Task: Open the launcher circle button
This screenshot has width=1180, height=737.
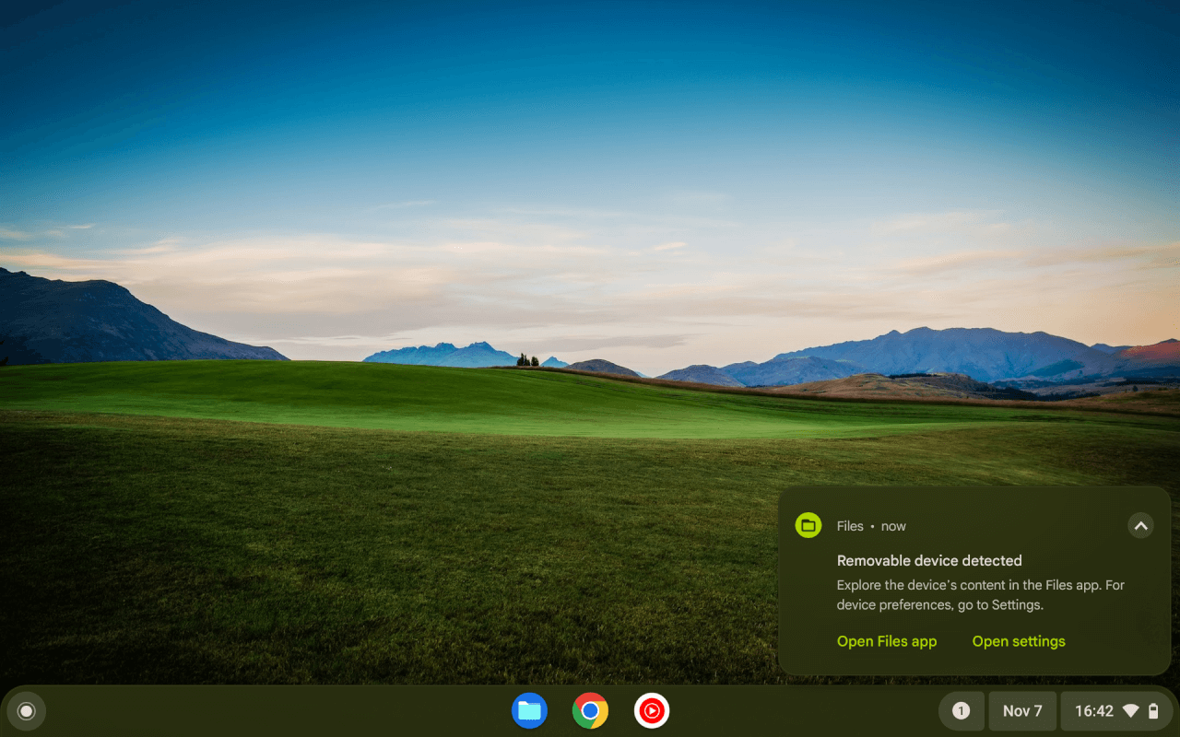Action: tap(26, 711)
